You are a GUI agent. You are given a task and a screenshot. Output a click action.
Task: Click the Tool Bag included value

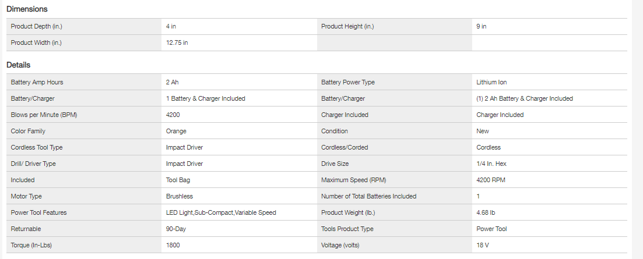tap(178, 180)
